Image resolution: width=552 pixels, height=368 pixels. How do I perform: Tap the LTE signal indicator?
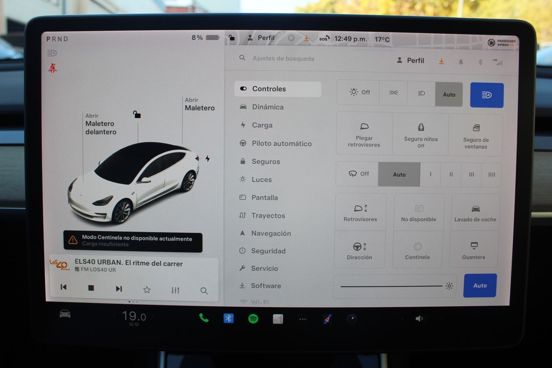coord(497,62)
